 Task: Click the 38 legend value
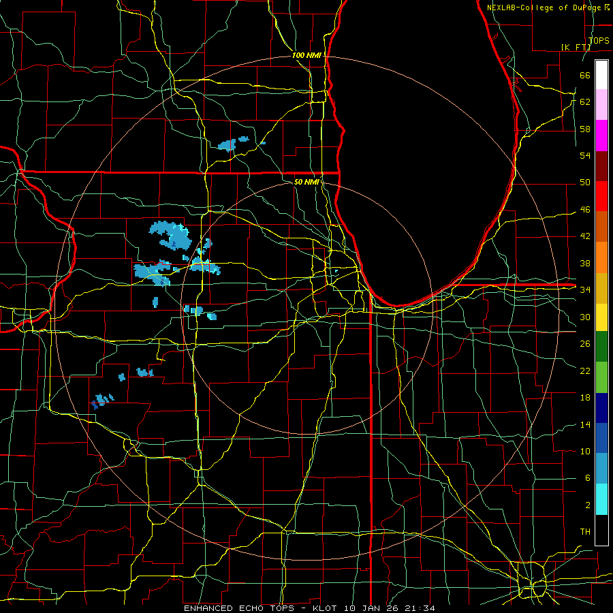tap(585, 263)
